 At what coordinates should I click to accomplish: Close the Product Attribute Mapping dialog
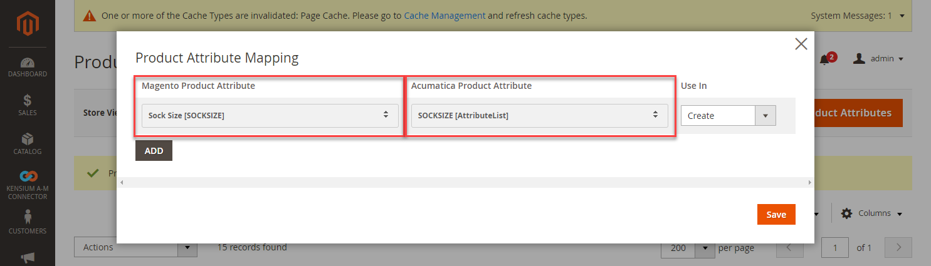tap(801, 44)
